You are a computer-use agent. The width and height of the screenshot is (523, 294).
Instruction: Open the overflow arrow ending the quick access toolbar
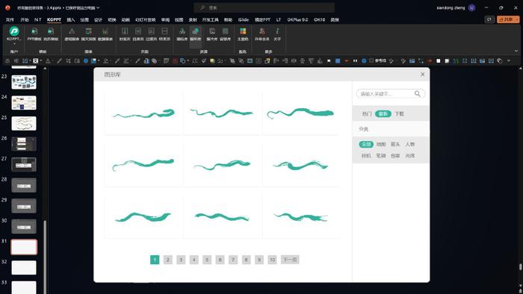point(509,60)
